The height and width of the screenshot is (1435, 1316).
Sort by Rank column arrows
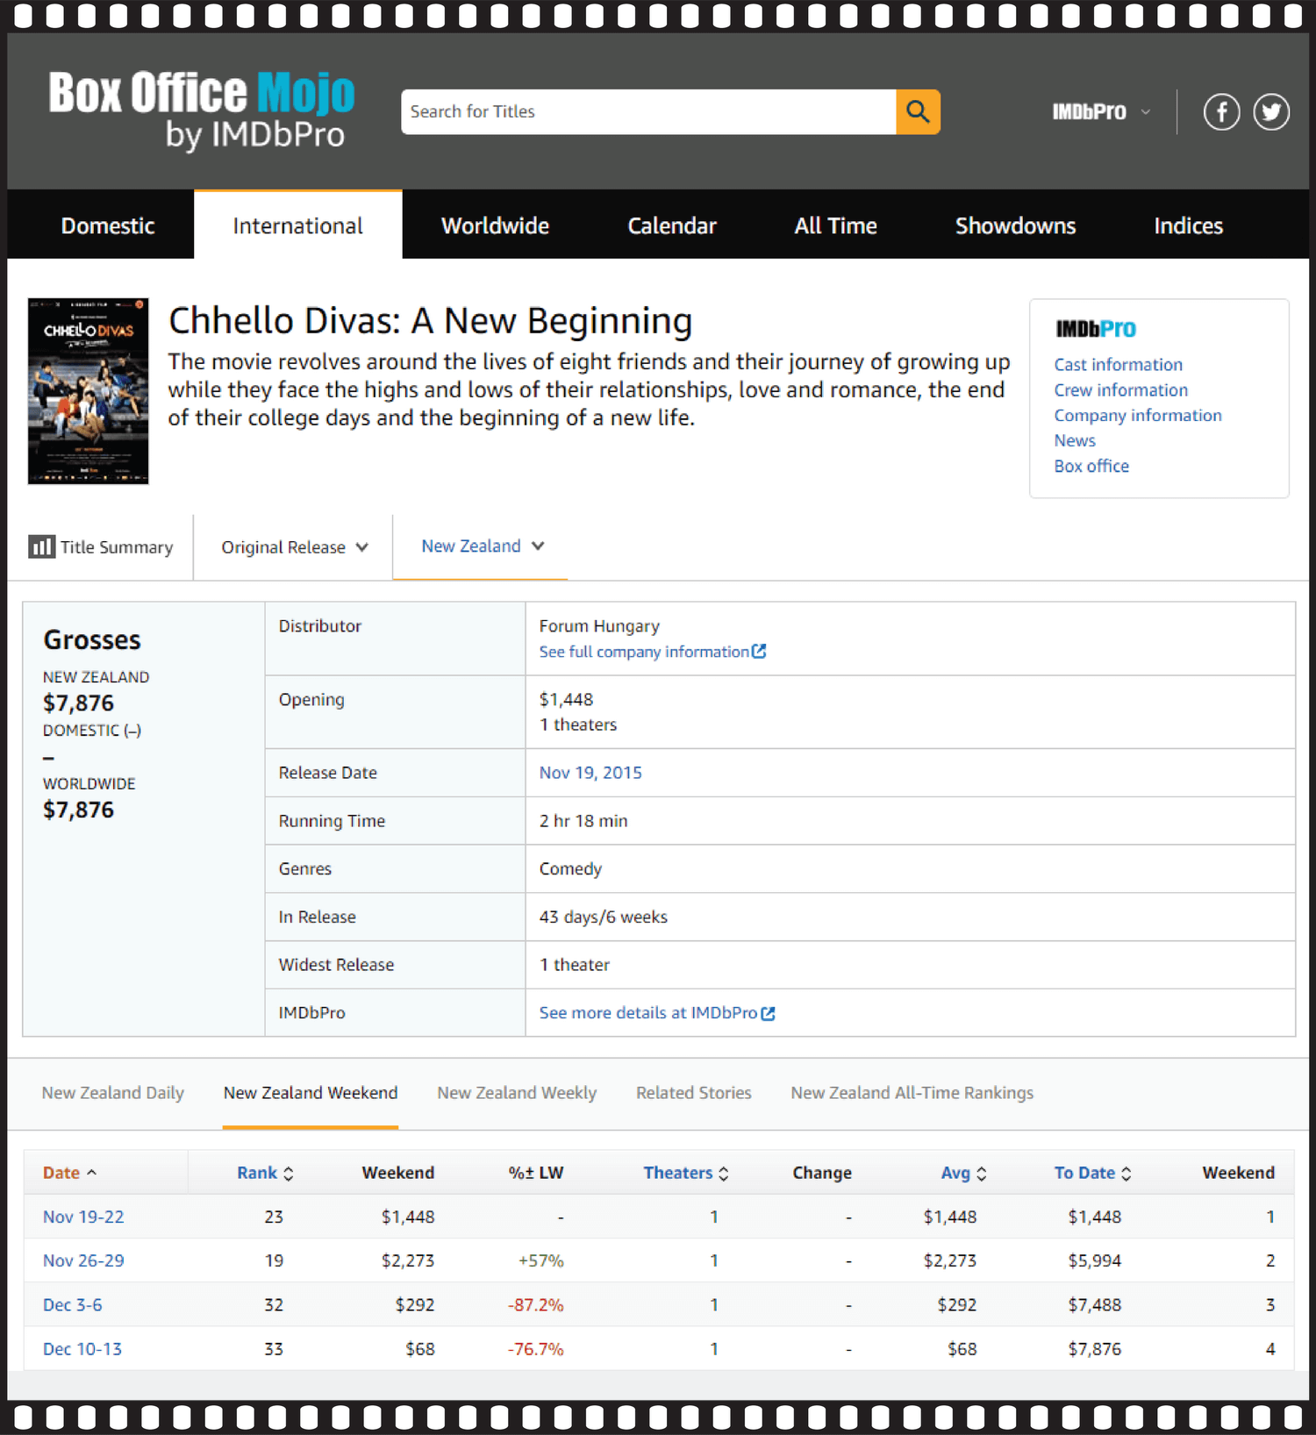(289, 1174)
